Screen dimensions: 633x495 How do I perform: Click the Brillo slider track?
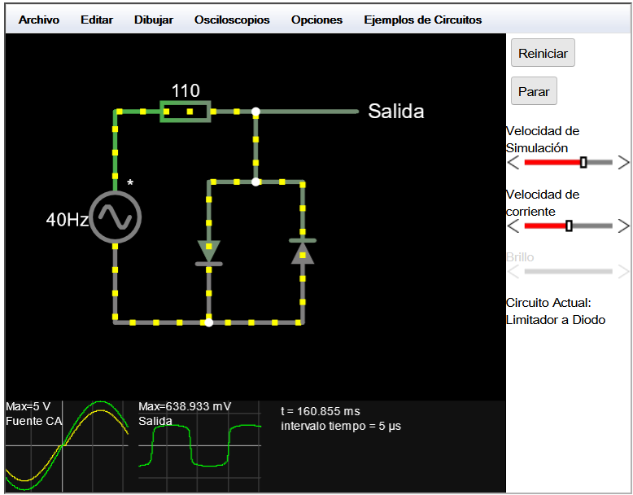(x=569, y=272)
